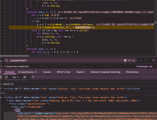Expand the form's ellipsis button

[129, 89]
